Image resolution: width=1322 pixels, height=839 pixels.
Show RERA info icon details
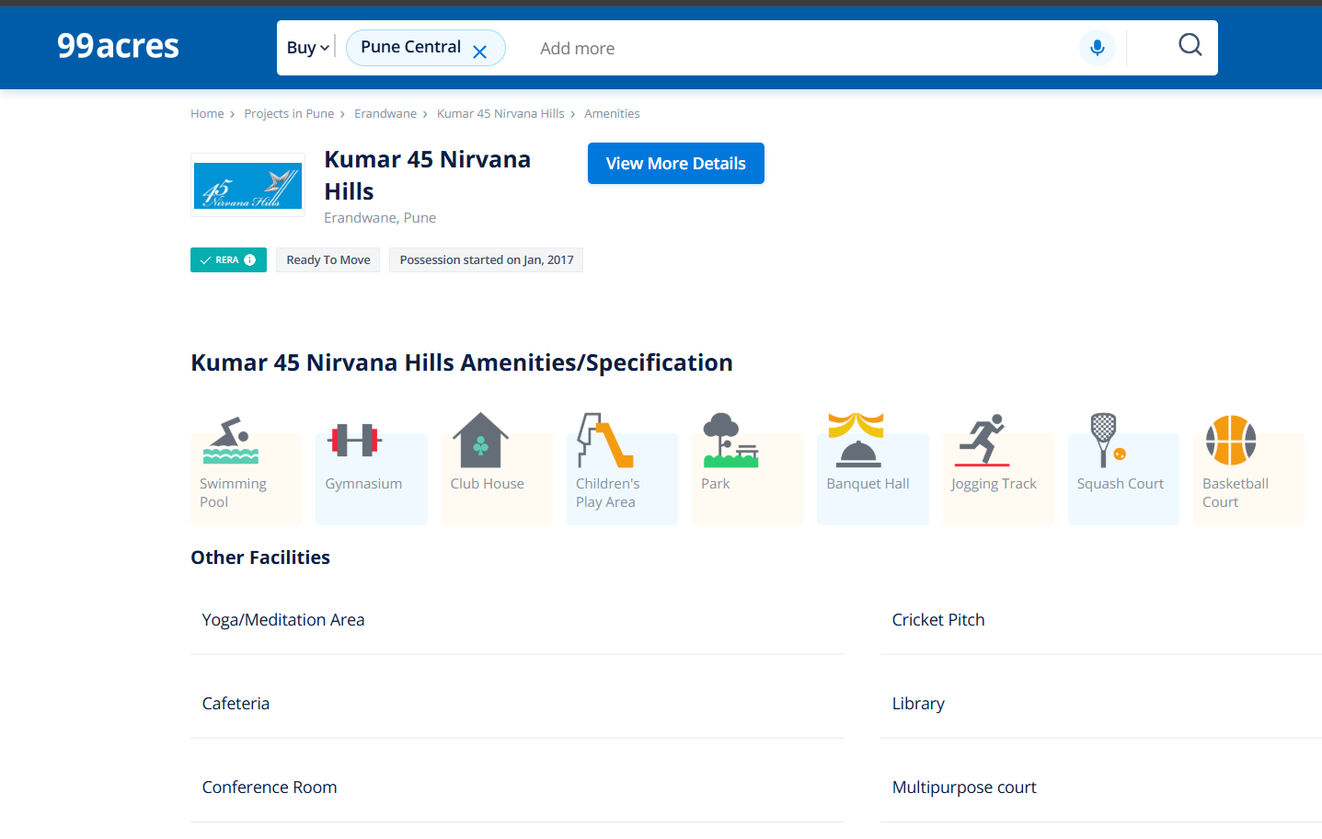[x=250, y=260]
